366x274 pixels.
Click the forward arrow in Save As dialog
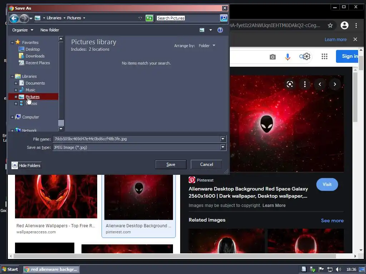(24, 18)
